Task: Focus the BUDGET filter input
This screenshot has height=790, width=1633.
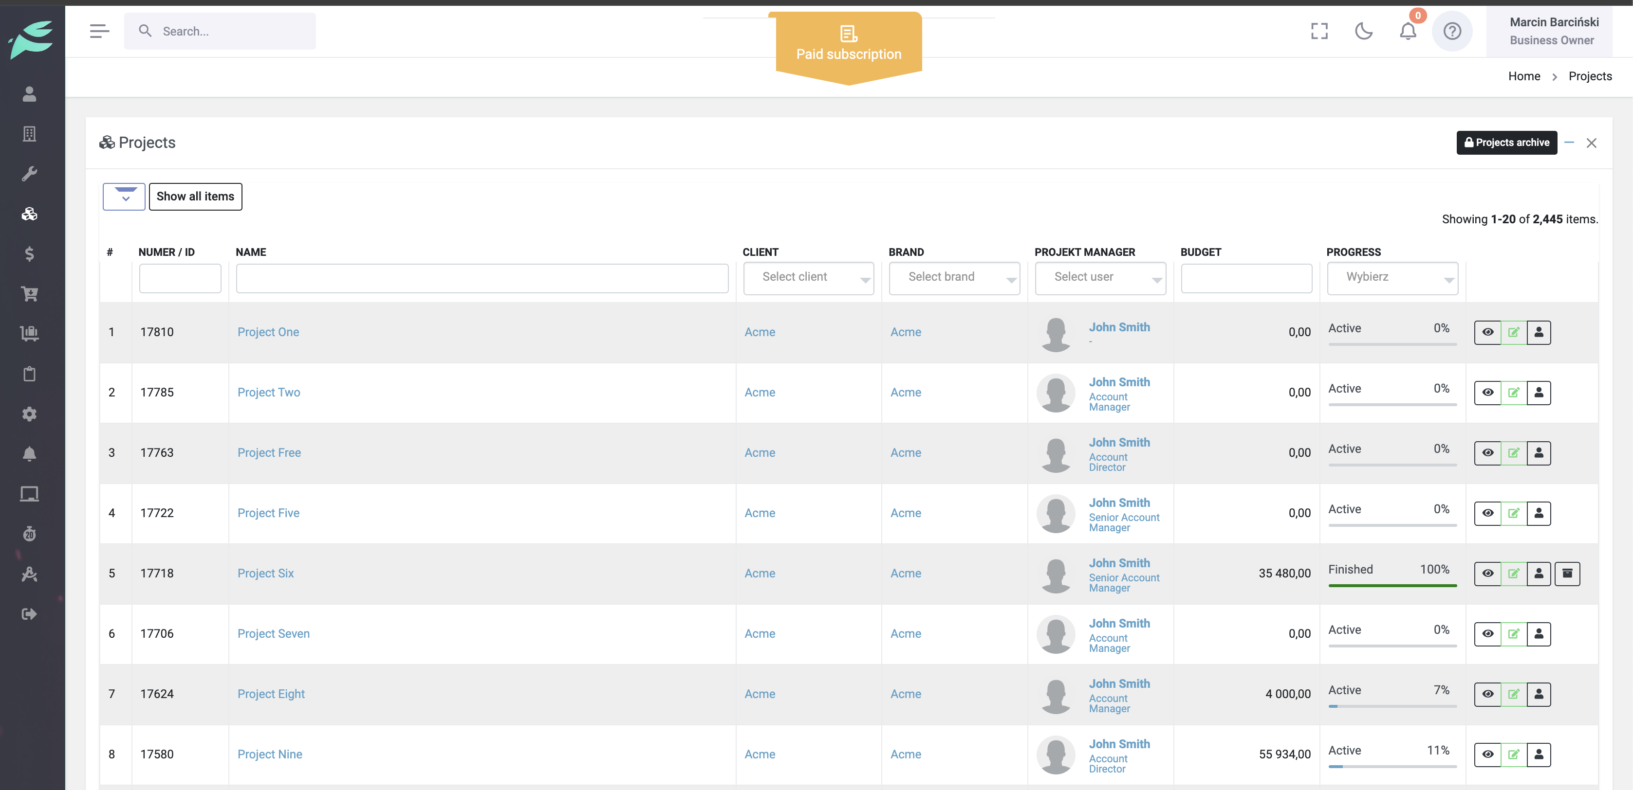Action: 1246,278
